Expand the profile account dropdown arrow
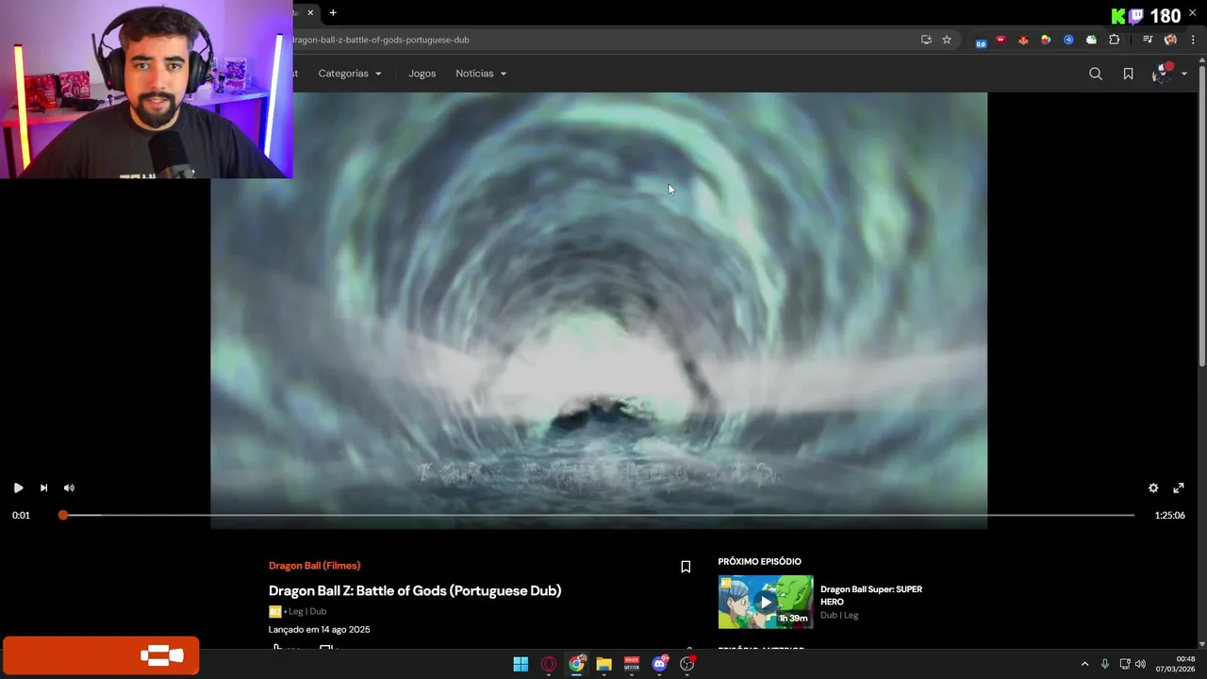 coord(1184,75)
